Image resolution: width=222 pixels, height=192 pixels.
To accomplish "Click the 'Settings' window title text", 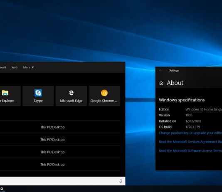I will click(174, 71).
